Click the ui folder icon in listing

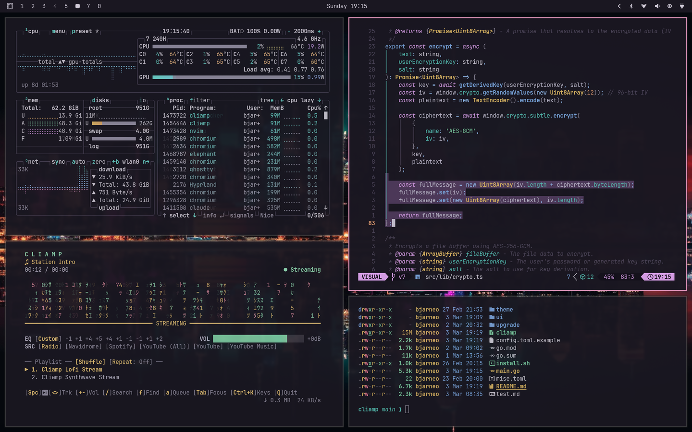click(492, 317)
